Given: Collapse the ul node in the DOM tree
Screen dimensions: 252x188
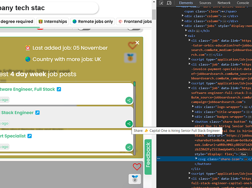Looking at the screenshot, I should point(186,36).
